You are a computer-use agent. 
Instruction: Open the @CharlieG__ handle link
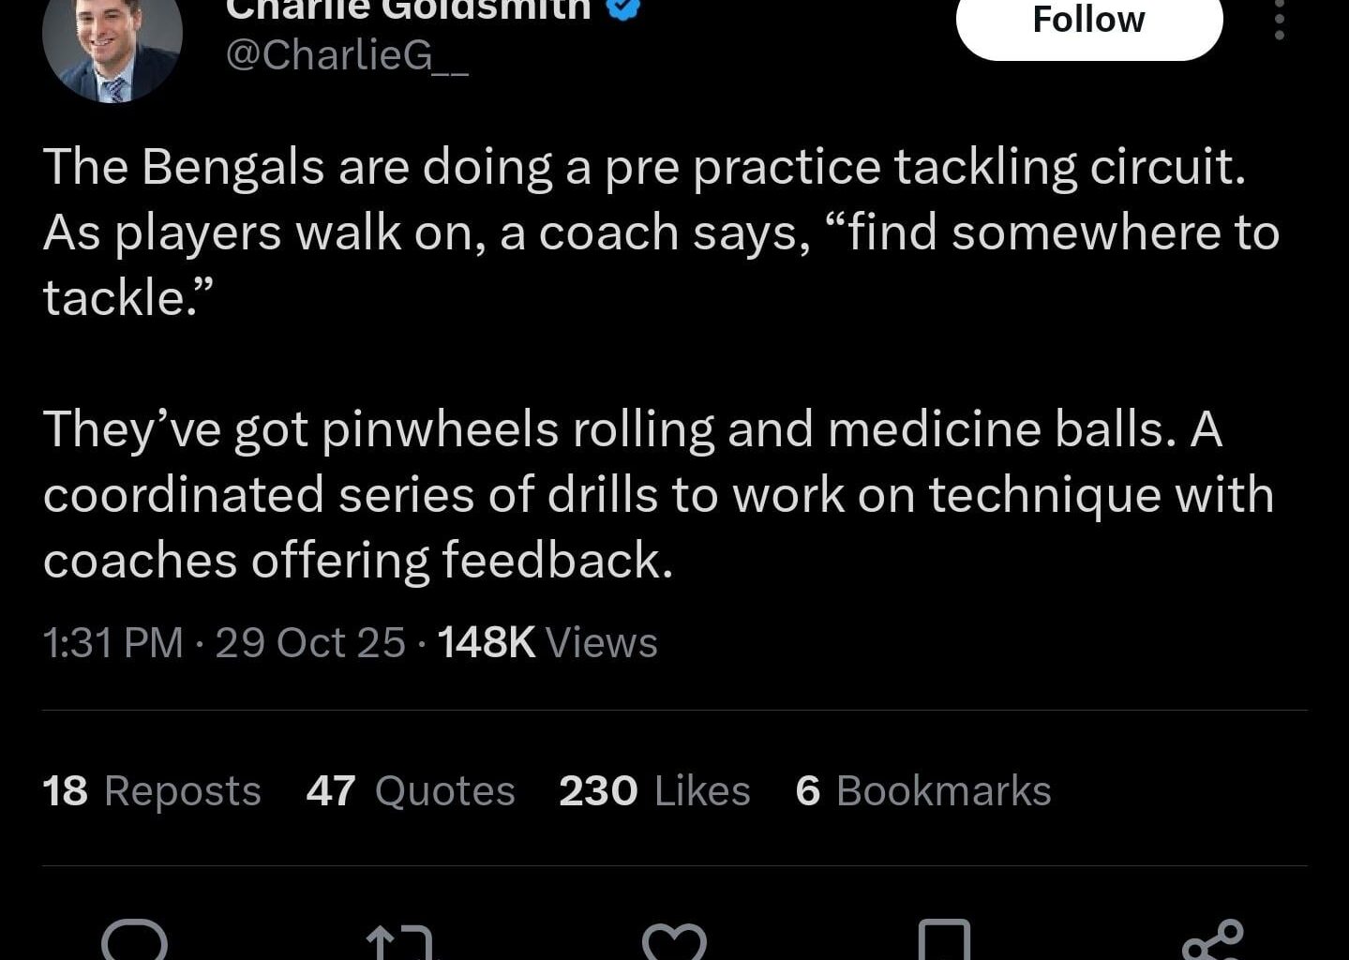point(348,56)
